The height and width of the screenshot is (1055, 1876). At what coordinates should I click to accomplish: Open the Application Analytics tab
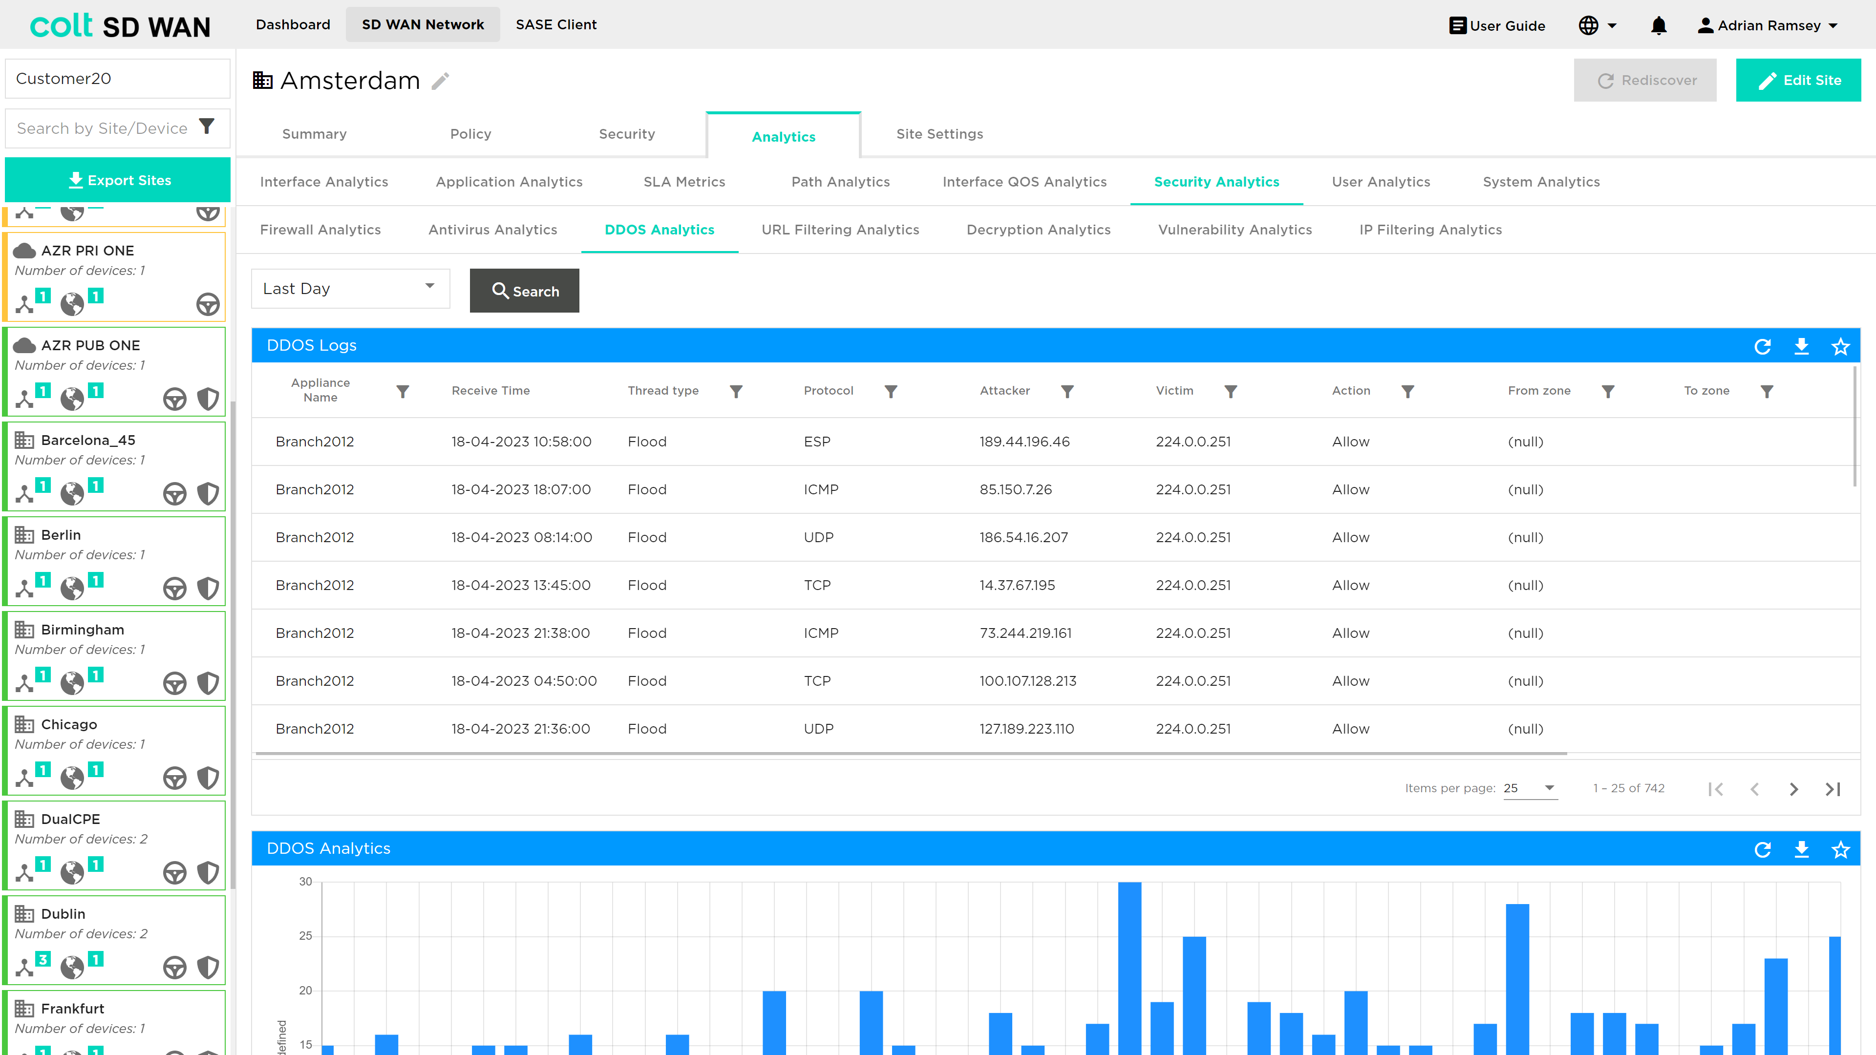pos(509,182)
